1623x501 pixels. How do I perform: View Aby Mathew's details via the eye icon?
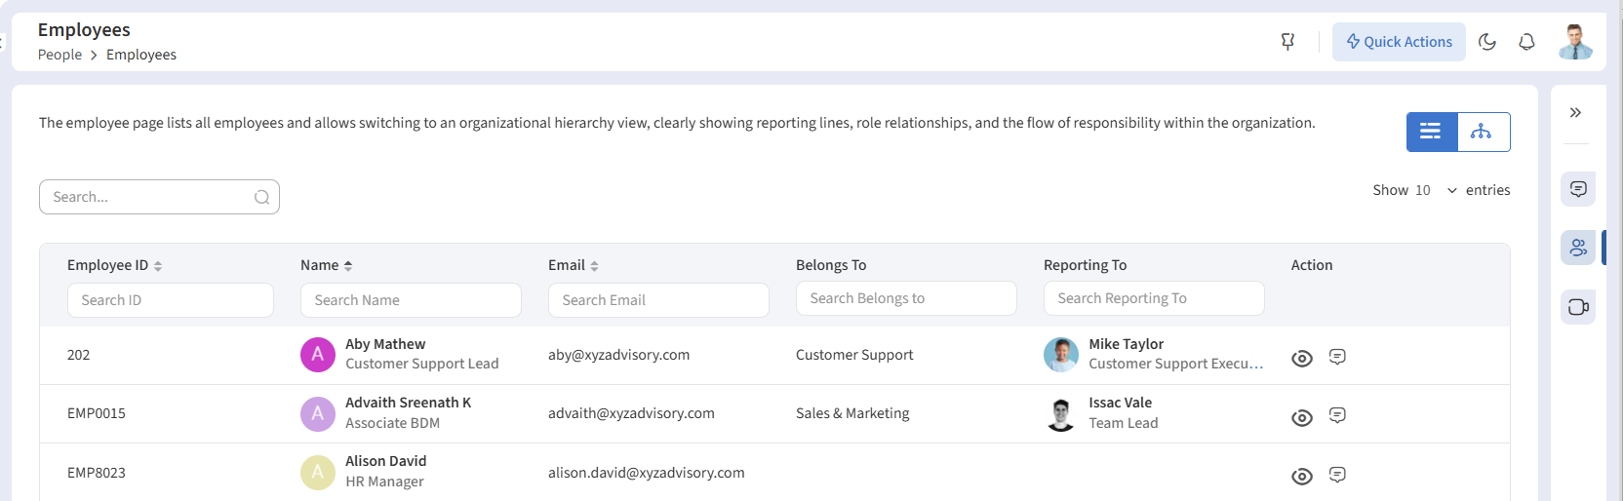(1301, 359)
